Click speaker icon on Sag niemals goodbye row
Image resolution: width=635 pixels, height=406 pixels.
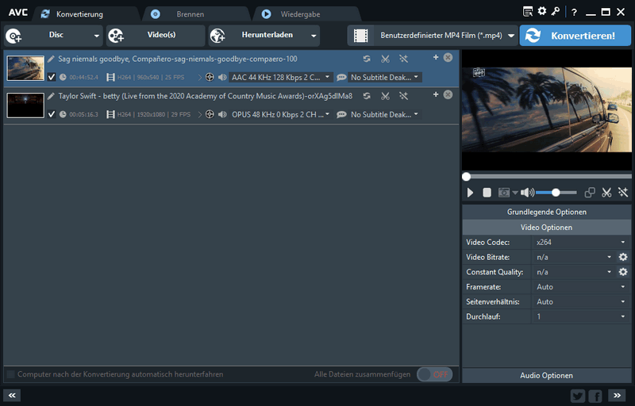pos(222,77)
